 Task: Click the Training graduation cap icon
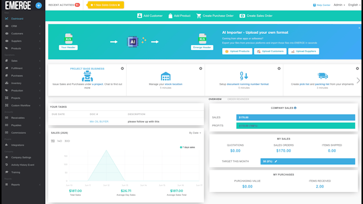coord(7,172)
